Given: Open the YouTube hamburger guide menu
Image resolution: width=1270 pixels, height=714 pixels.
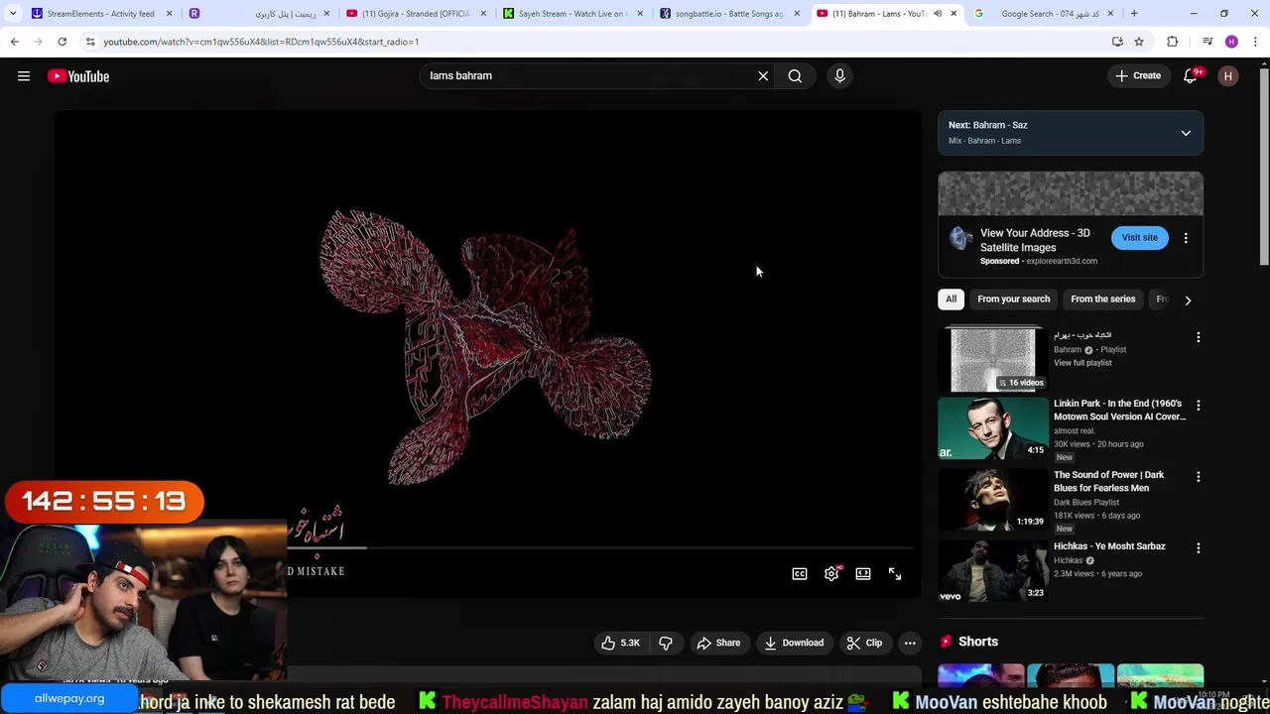Looking at the screenshot, I should [24, 76].
